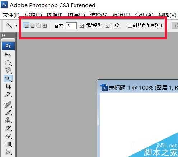Select the Magic Wand tool in toolbox
The height and width of the screenshot is (157, 178).
[8, 78]
